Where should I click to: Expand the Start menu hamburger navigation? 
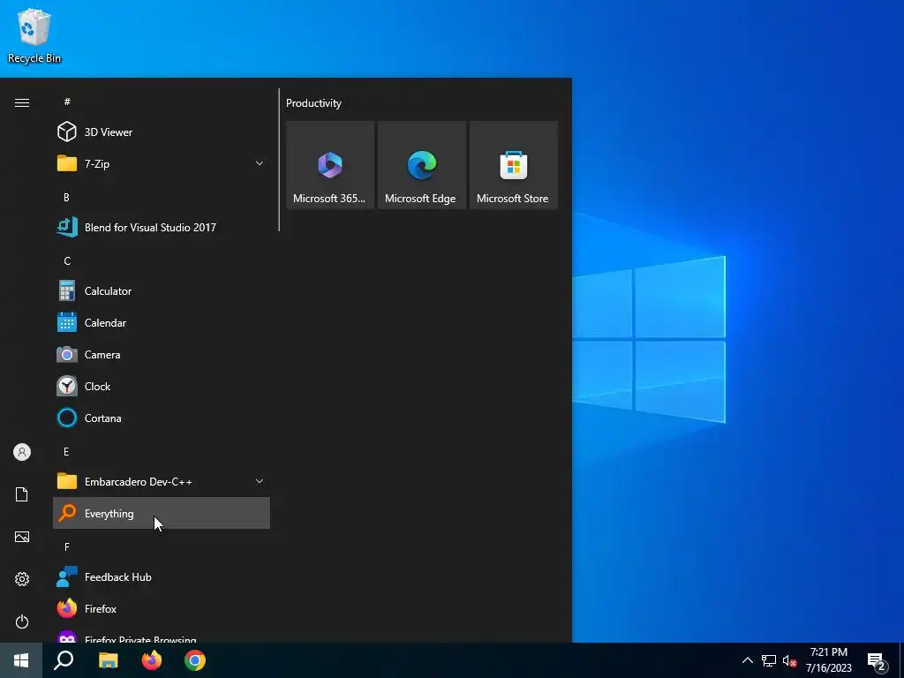coord(22,102)
